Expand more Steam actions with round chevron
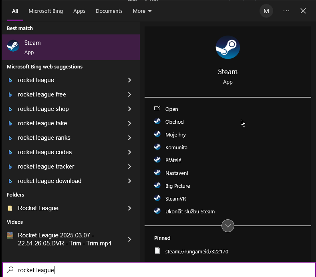The height and width of the screenshot is (277, 316). [x=228, y=226]
